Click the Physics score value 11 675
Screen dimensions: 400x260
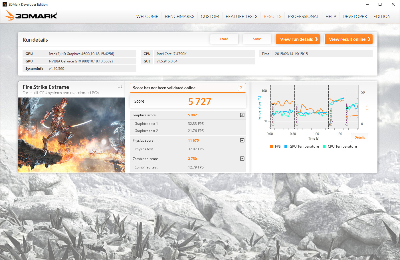click(x=193, y=141)
